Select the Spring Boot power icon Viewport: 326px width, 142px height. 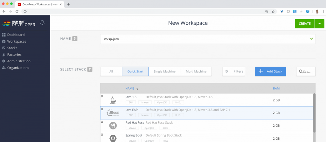coord(113,138)
